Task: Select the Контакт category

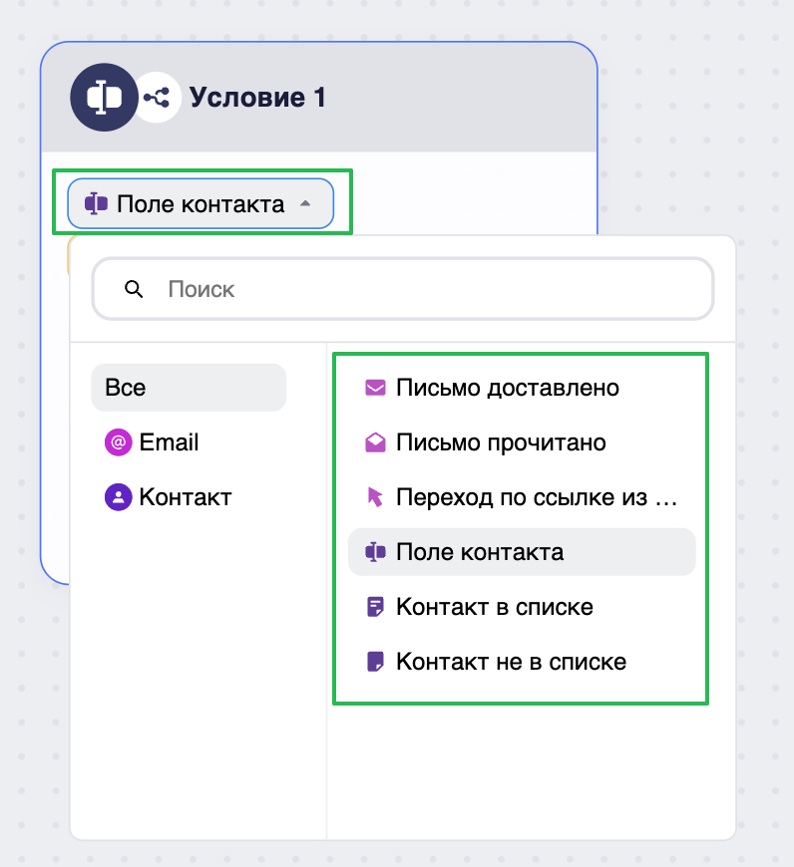Action: coord(189,497)
